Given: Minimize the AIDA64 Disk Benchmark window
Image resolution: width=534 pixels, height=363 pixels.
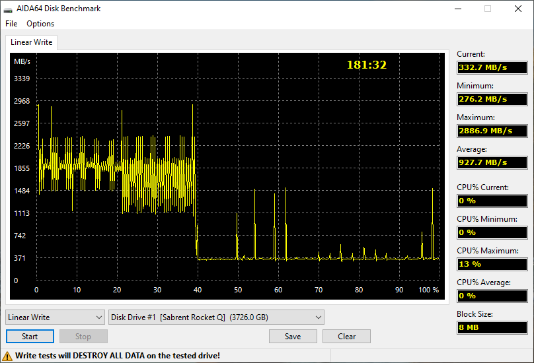Looking at the screenshot, I should (458, 9).
